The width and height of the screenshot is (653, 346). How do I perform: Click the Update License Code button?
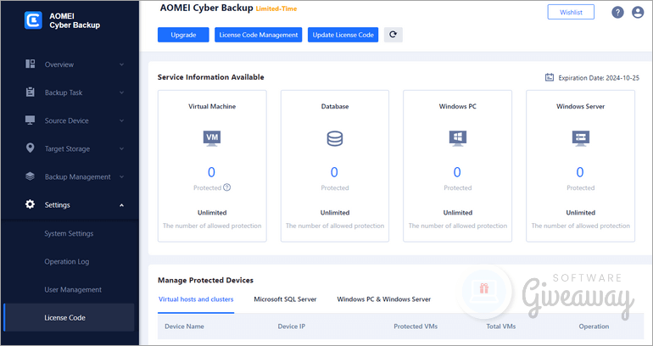pyautogui.click(x=343, y=35)
